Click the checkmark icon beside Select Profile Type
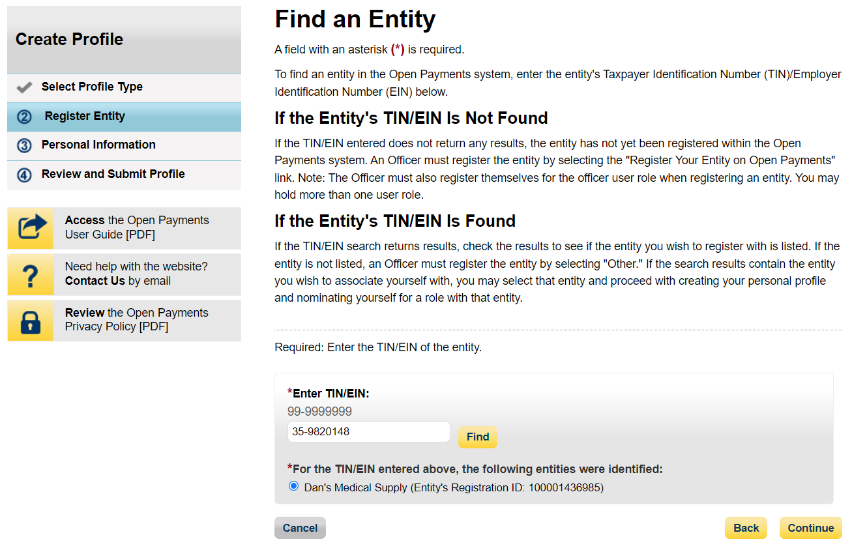 click(x=24, y=87)
